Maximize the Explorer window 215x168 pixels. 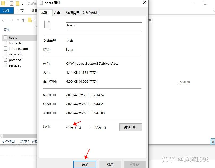[205, 3]
